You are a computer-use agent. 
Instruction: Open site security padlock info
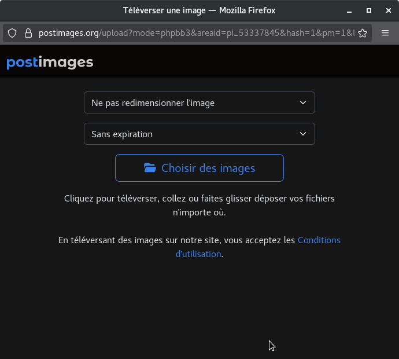pyautogui.click(x=28, y=33)
